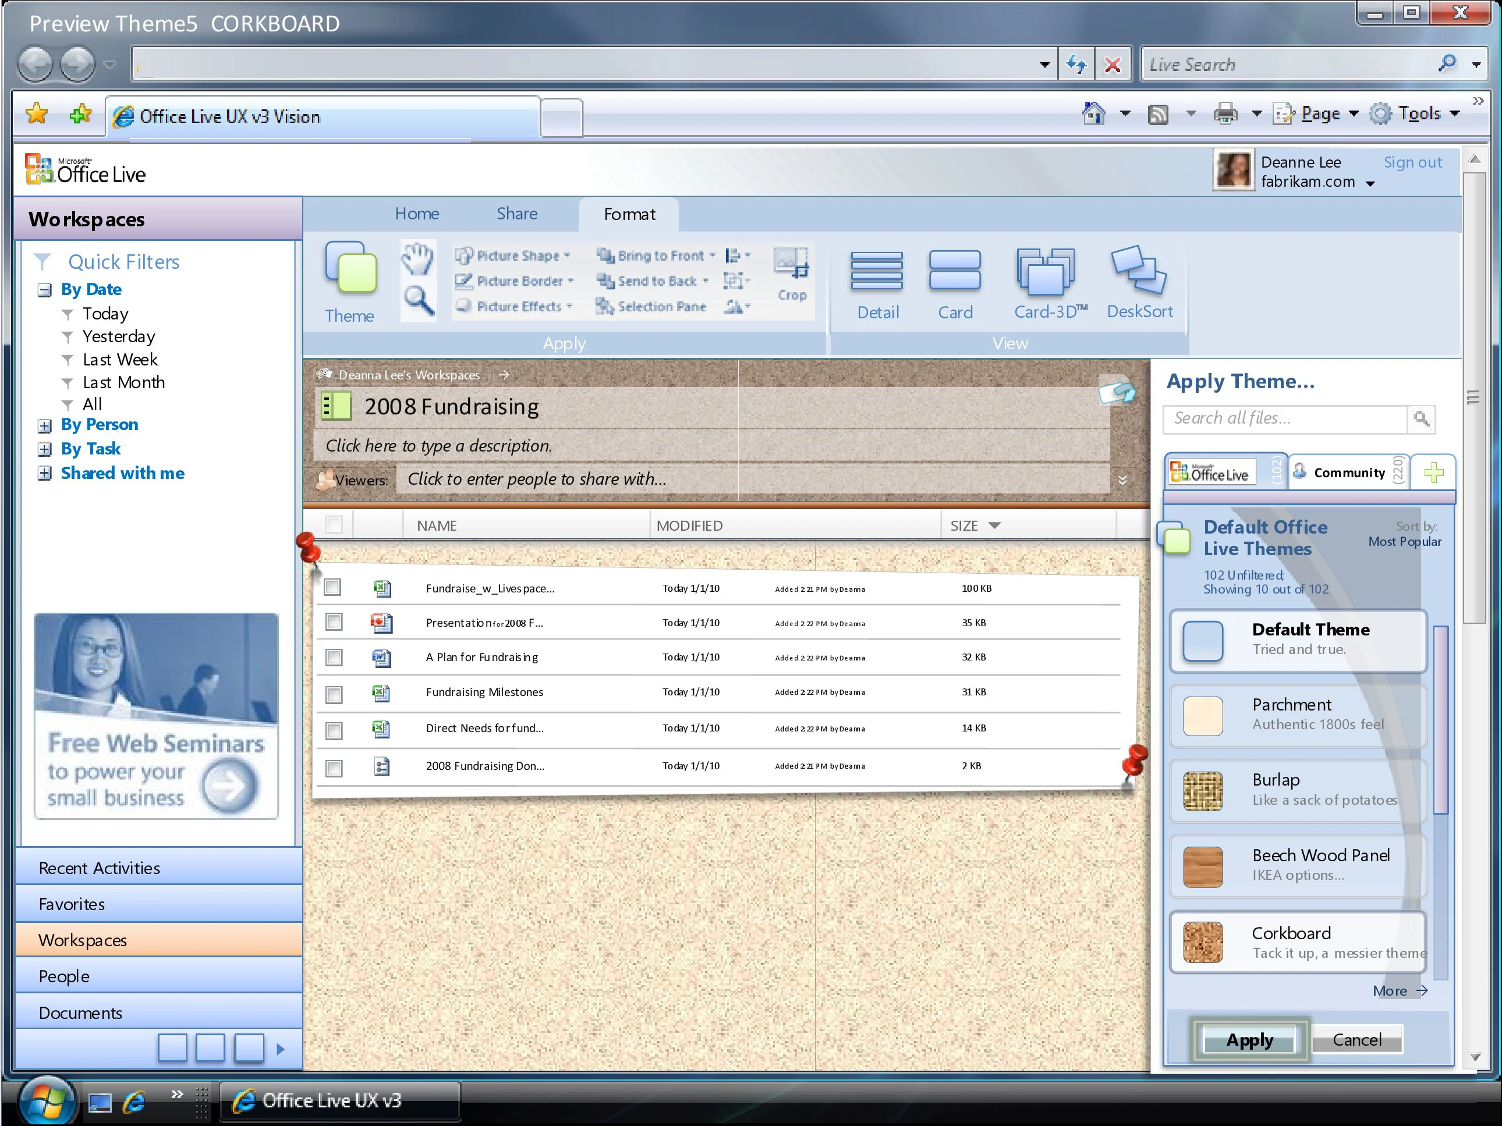The image size is (1502, 1126).
Task: Click the browser Refresh button
Action: click(x=1076, y=65)
